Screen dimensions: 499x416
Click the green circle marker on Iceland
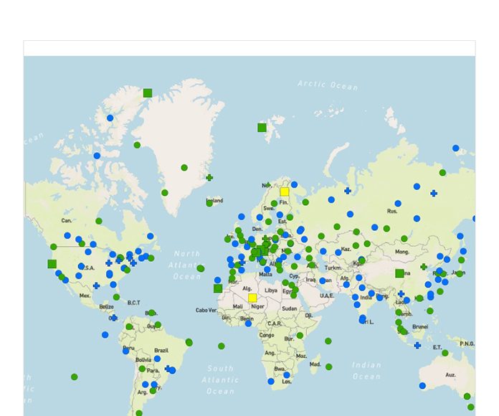209,203
